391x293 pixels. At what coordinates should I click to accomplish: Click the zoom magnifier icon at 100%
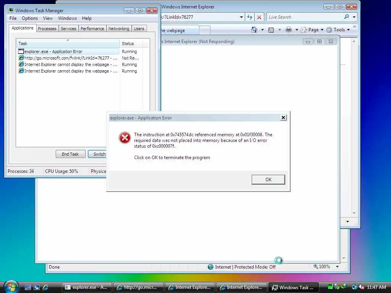[x=315, y=266]
